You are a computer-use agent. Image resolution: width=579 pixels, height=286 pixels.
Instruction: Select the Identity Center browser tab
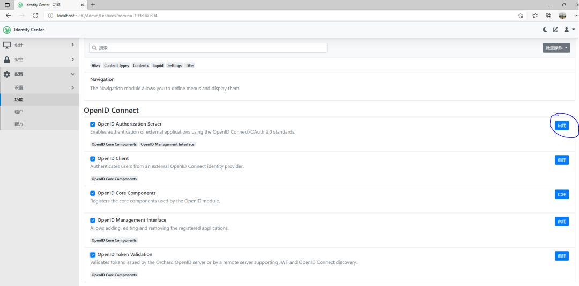click(50, 5)
